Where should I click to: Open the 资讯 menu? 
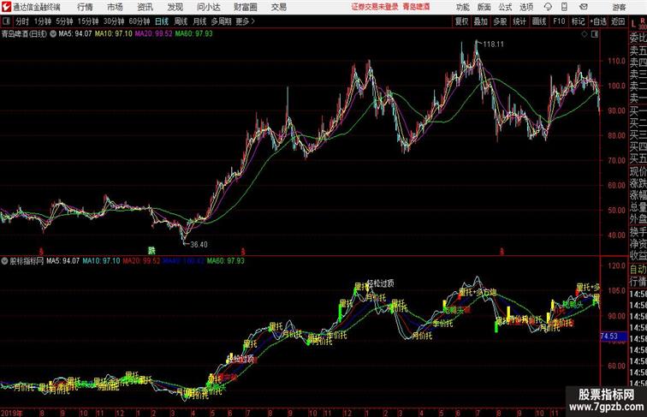coord(145,7)
